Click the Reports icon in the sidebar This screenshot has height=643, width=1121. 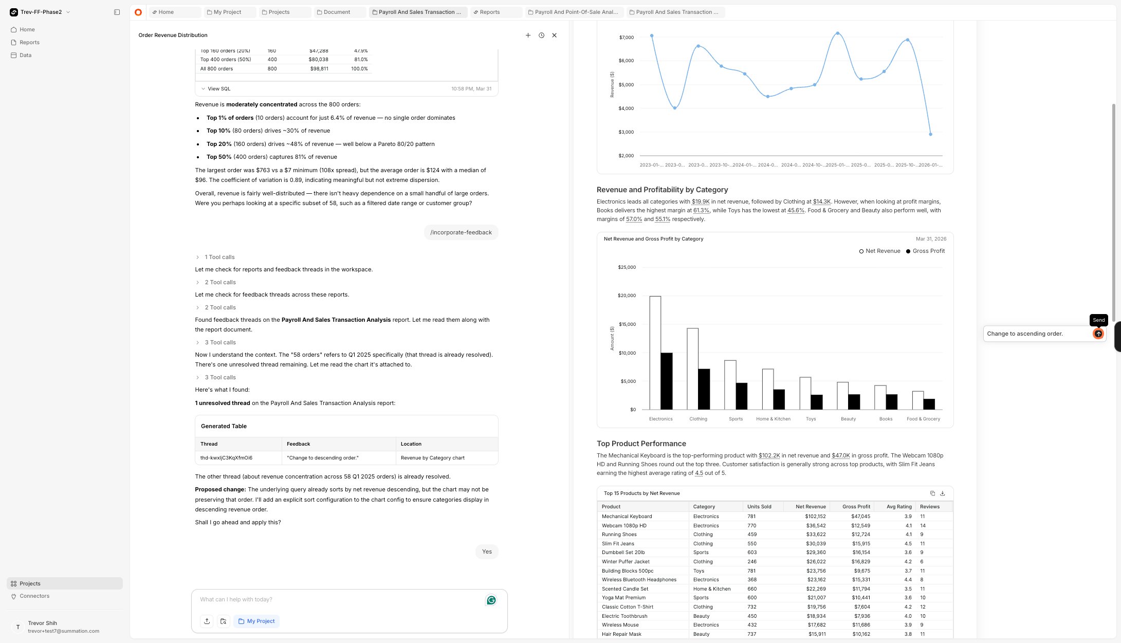click(x=13, y=42)
